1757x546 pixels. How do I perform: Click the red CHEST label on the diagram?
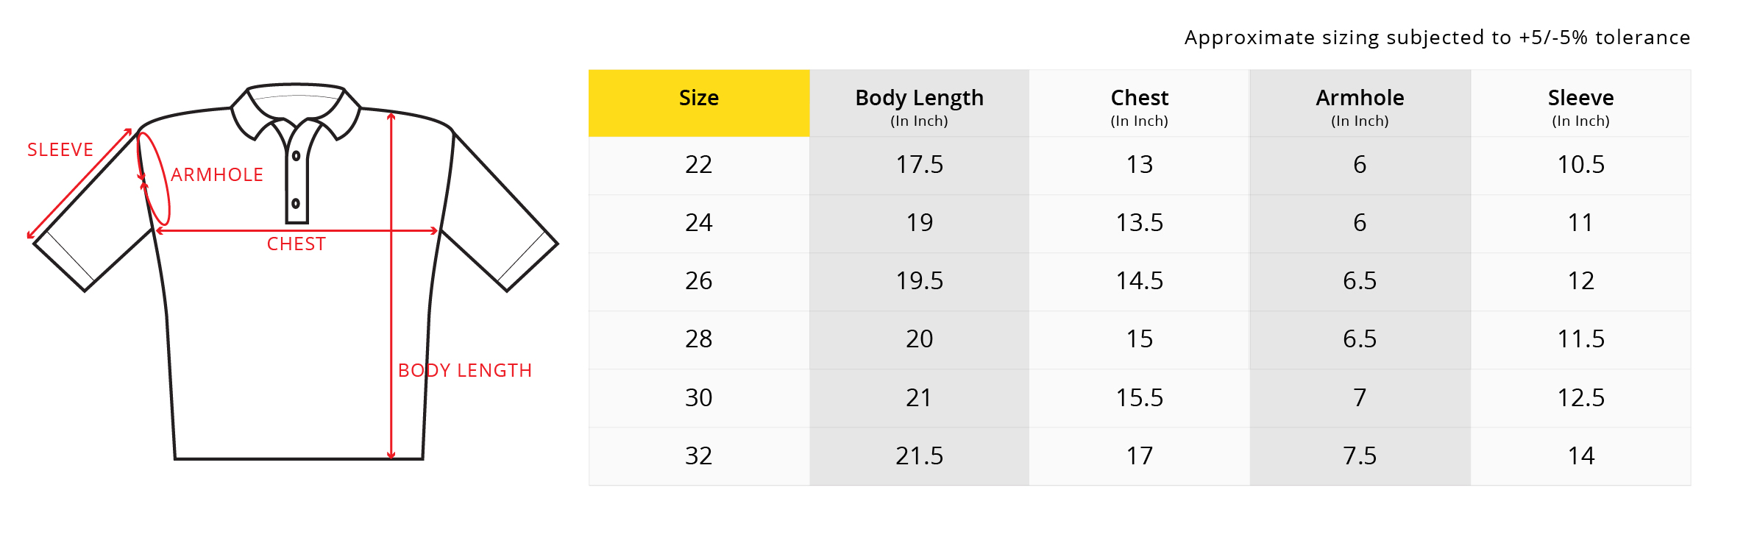click(296, 244)
